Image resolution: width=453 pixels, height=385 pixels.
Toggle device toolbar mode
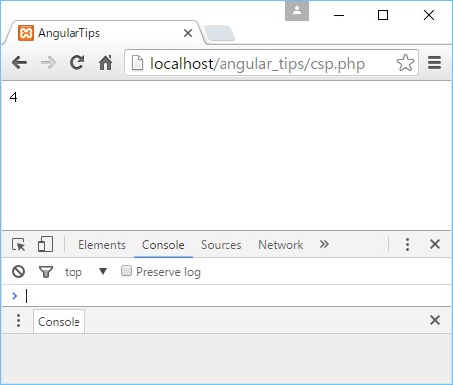coord(45,244)
